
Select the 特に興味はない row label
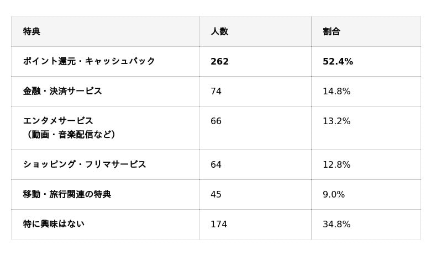tap(54, 224)
